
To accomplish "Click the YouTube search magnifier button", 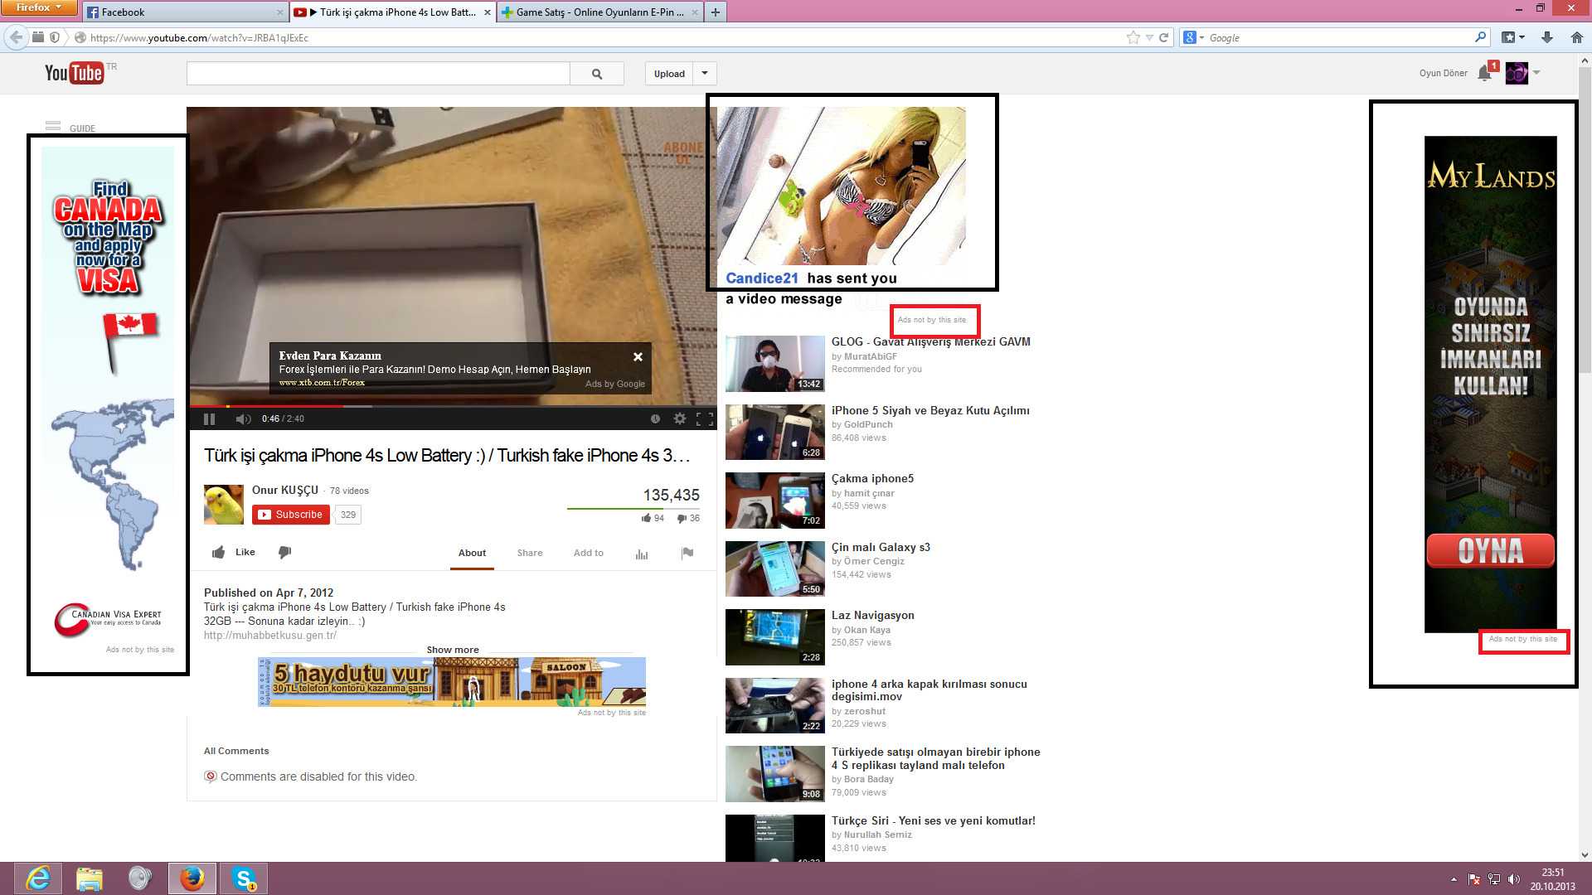I will point(597,74).
